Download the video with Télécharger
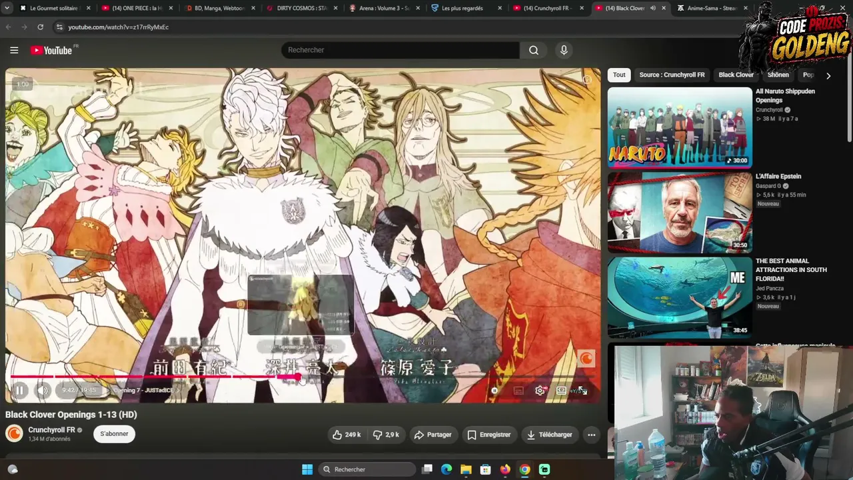Screen dimensions: 853x480 pyautogui.click(x=549, y=435)
